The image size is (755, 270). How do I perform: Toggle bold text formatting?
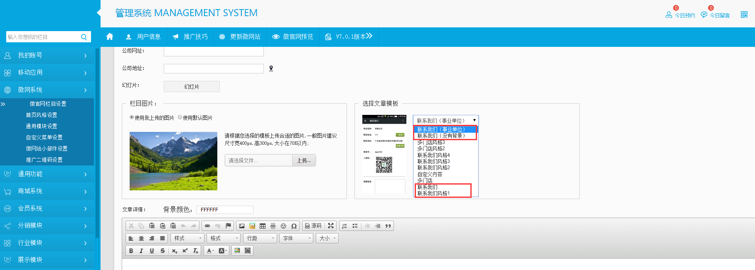(131, 251)
